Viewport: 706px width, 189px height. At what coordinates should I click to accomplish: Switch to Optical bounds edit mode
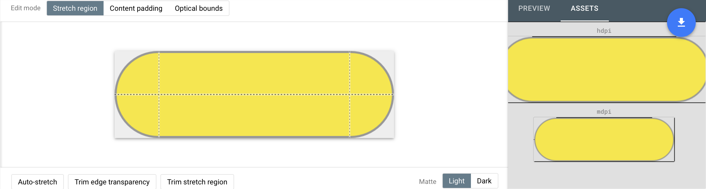pyautogui.click(x=199, y=8)
